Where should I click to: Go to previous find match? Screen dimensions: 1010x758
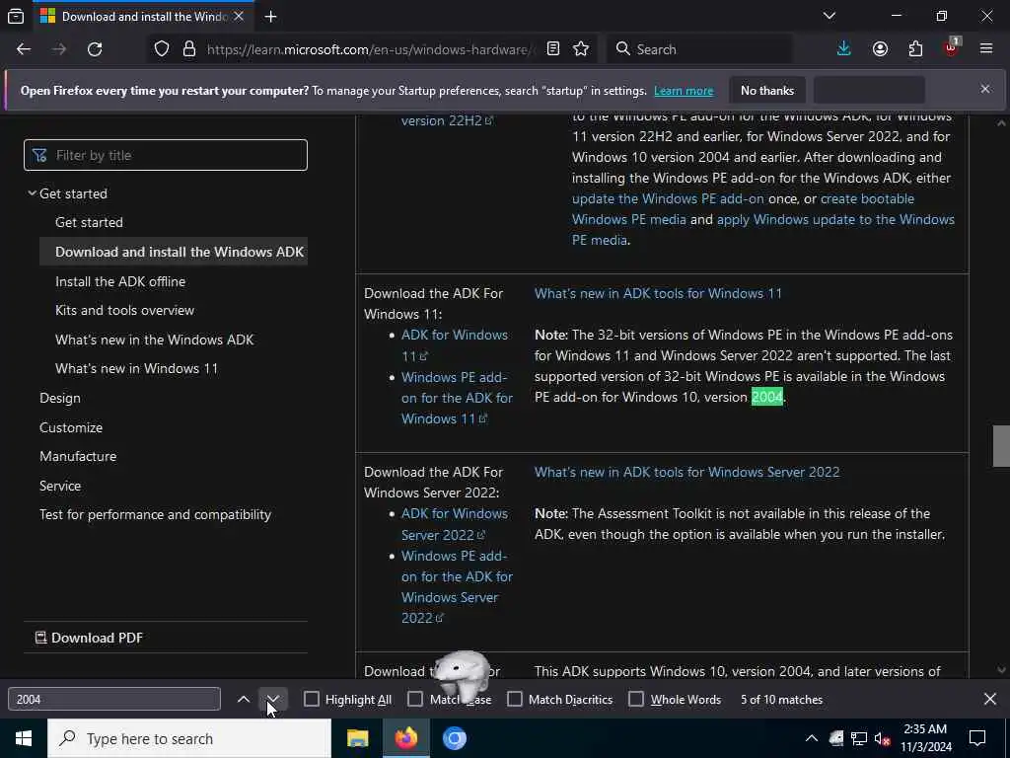pyautogui.click(x=244, y=700)
